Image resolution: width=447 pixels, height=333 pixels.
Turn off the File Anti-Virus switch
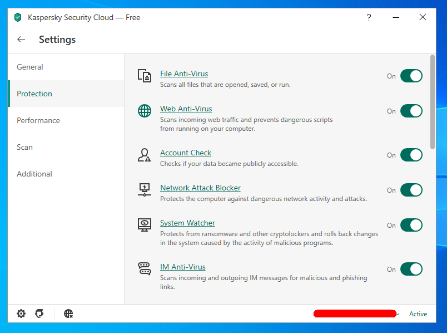(x=411, y=76)
